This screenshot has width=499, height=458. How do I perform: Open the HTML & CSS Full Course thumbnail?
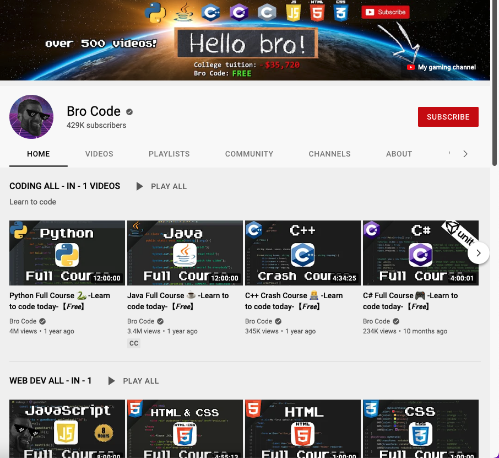click(185, 429)
